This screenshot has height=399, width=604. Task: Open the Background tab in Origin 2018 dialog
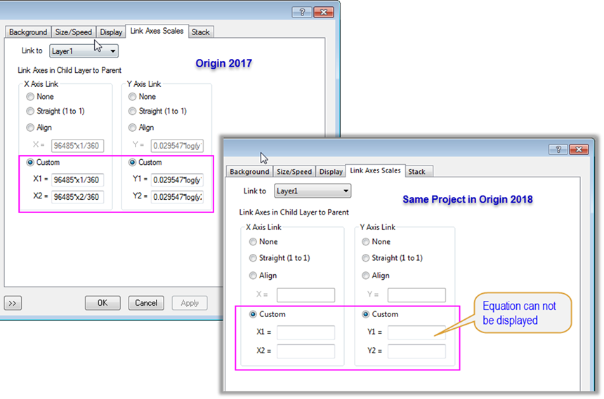pos(249,171)
